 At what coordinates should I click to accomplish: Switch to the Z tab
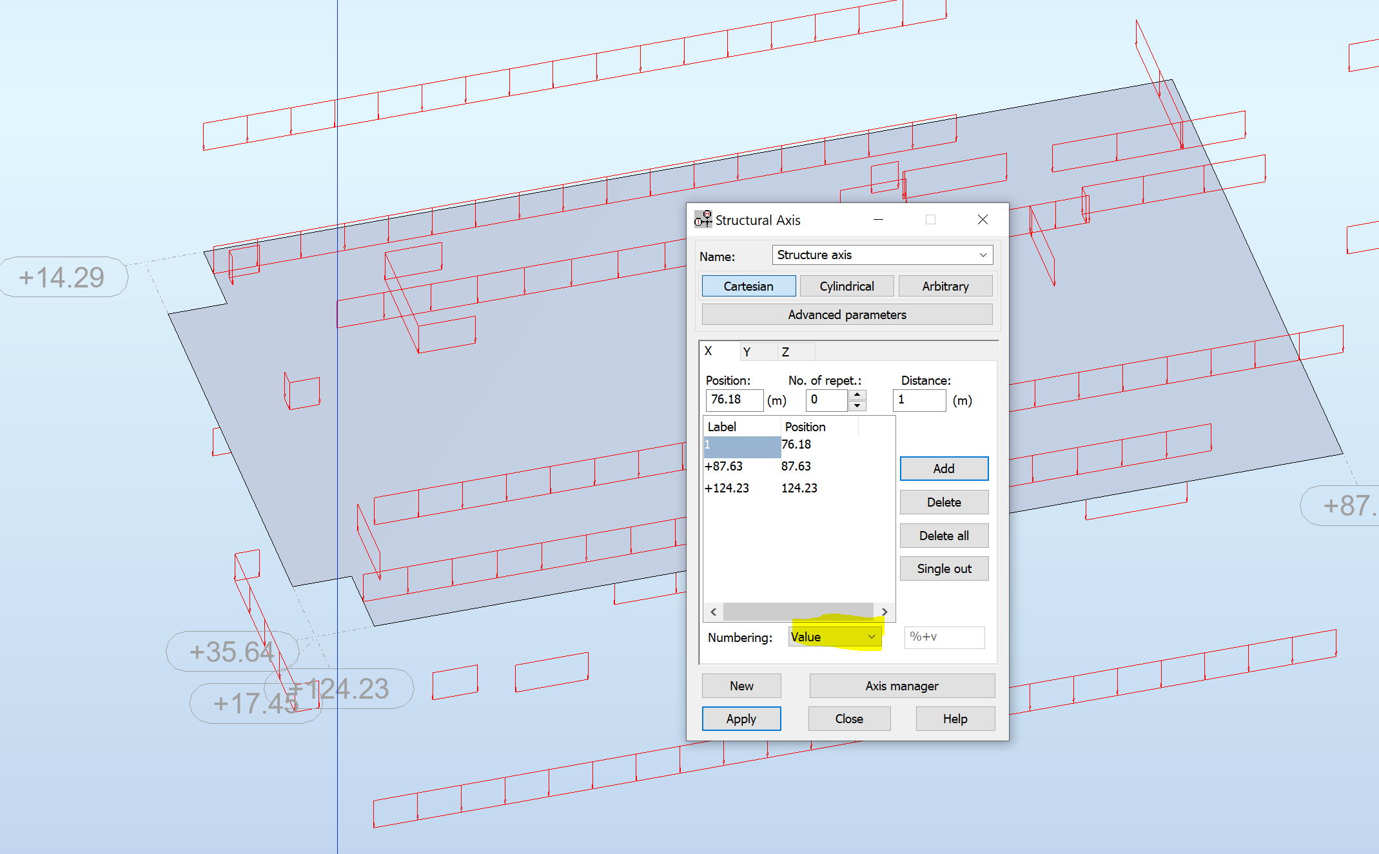click(x=785, y=352)
